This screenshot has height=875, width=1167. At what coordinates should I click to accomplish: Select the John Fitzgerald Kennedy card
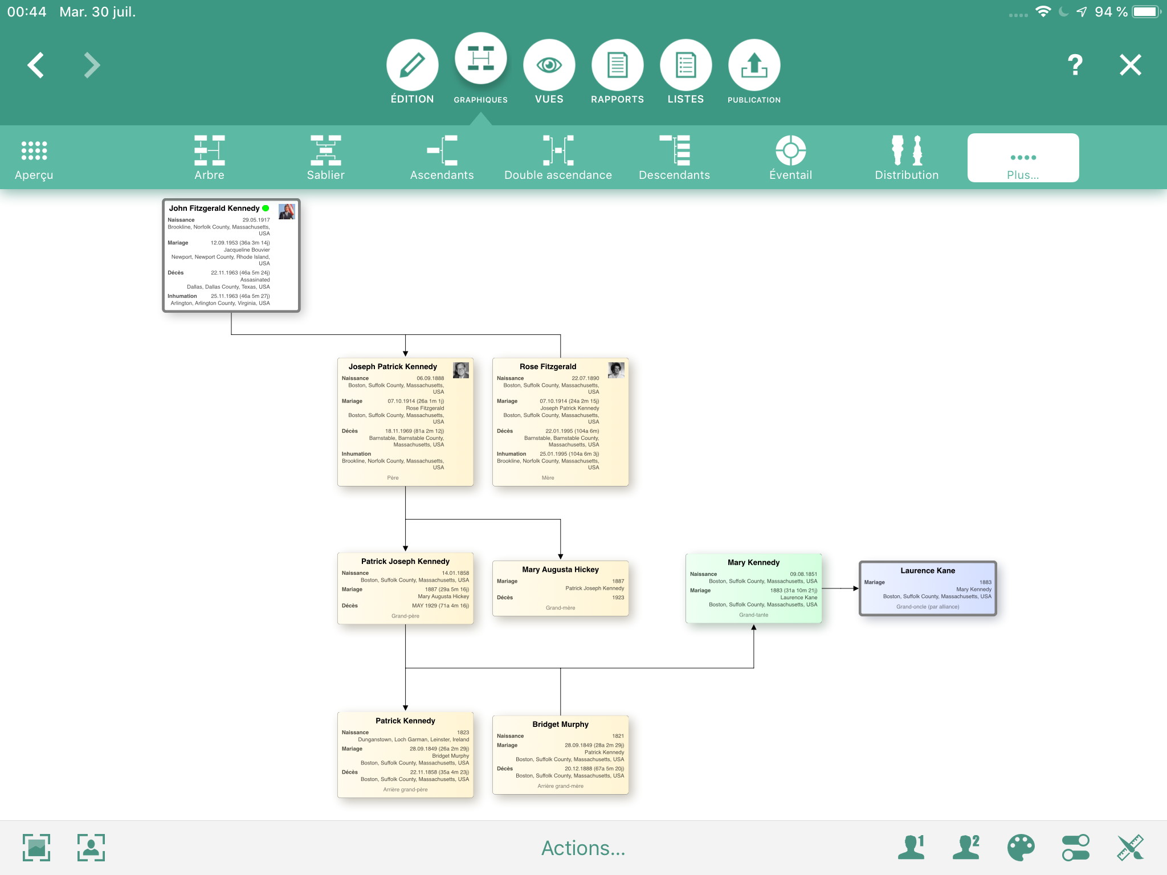coord(231,255)
